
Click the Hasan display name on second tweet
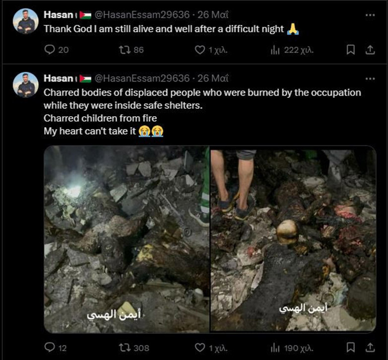[x=59, y=78]
